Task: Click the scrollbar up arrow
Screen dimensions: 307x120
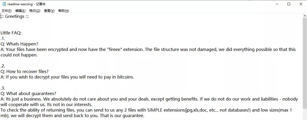Action: tap(305, 16)
